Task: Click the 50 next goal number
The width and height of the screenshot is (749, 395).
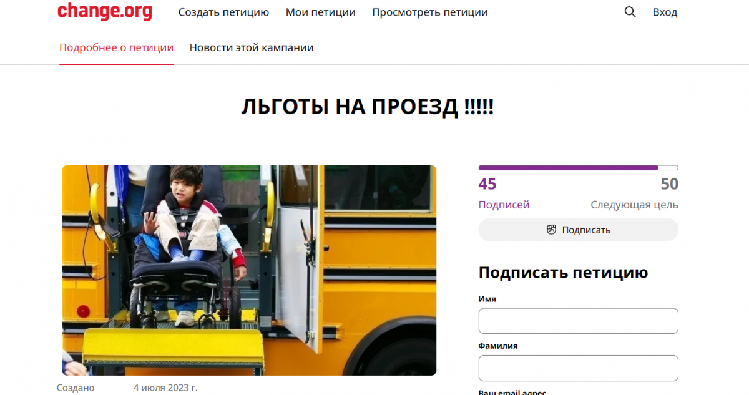Action: [669, 184]
